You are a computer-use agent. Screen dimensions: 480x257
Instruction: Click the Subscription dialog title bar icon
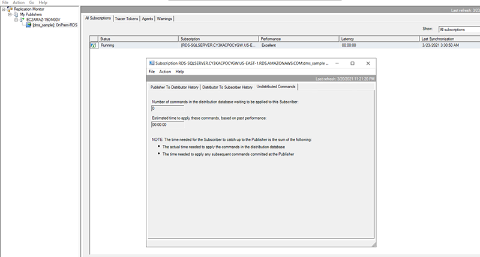[152, 63]
